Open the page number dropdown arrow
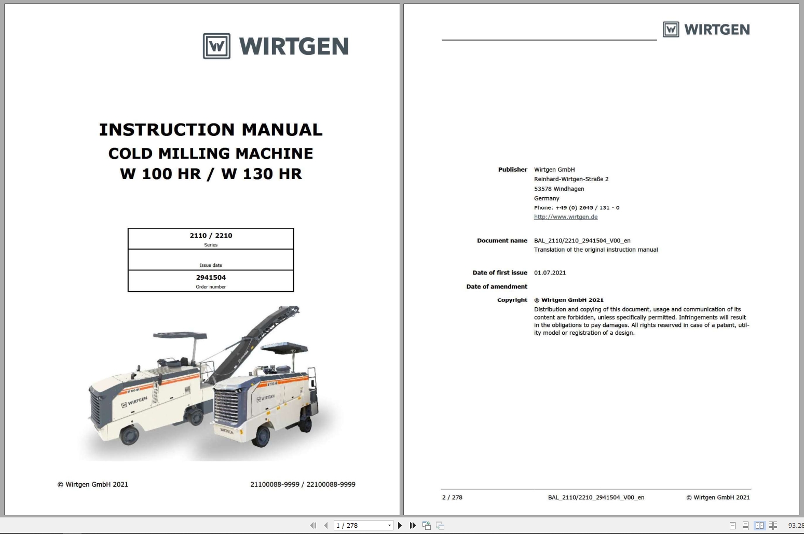Viewport: 804px width, 534px height. point(389,526)
